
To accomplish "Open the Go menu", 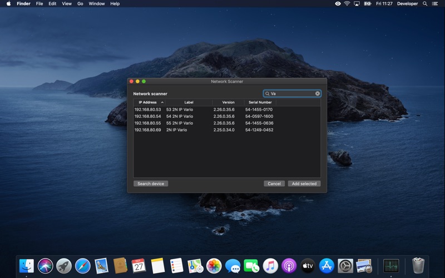I will (80, 3).
